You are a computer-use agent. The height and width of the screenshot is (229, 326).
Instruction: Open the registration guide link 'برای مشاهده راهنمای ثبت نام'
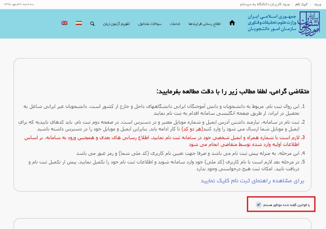252,181
